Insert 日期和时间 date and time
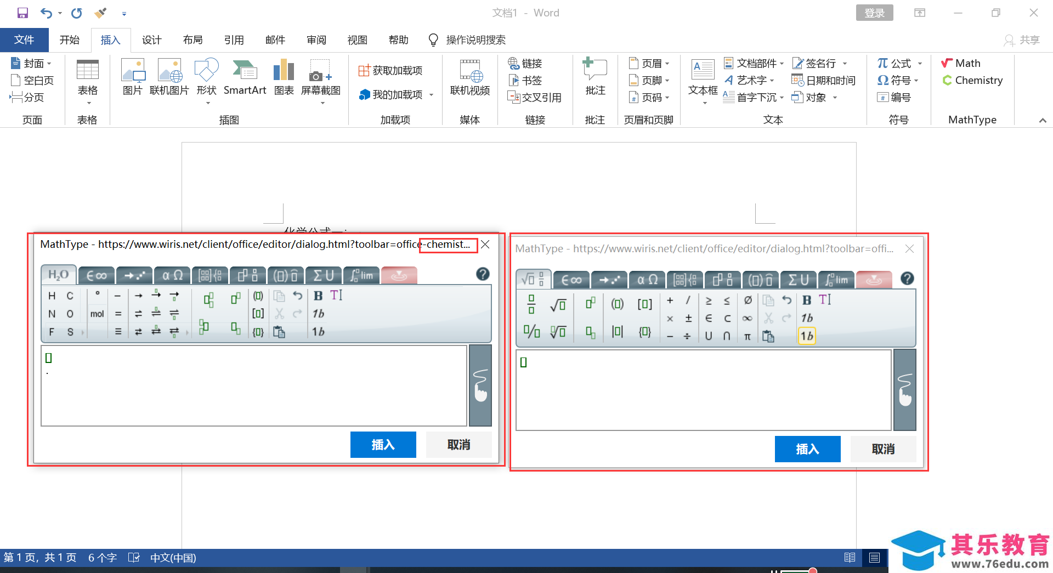The width and height of the screenshot is (1053, 573). coord(823,81)
